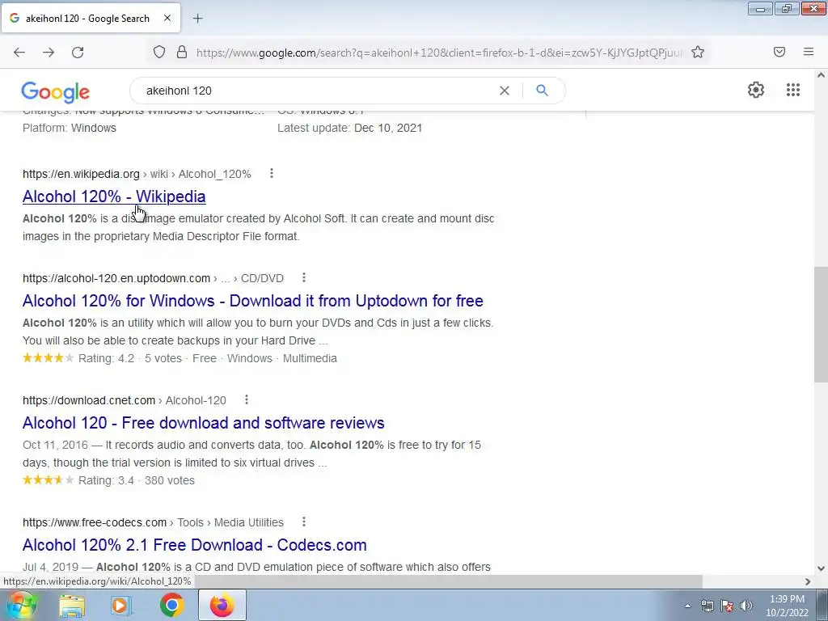828x621 pixels.
Task: Open Alcohol 120 CNET download reviews link
Action: pyautogui.click(x=203, y=423)
